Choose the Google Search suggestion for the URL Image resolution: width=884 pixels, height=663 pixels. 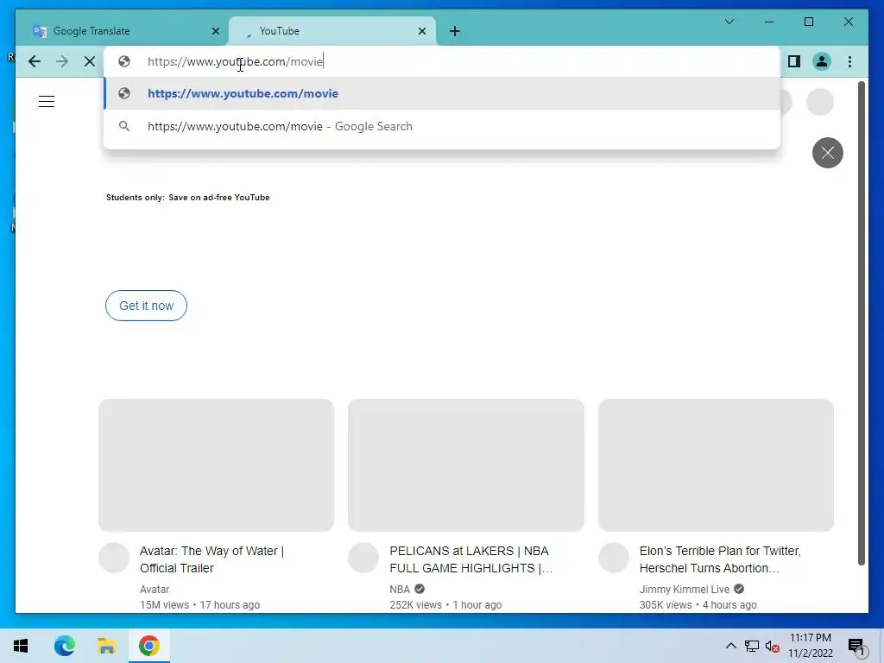point(442,126)
